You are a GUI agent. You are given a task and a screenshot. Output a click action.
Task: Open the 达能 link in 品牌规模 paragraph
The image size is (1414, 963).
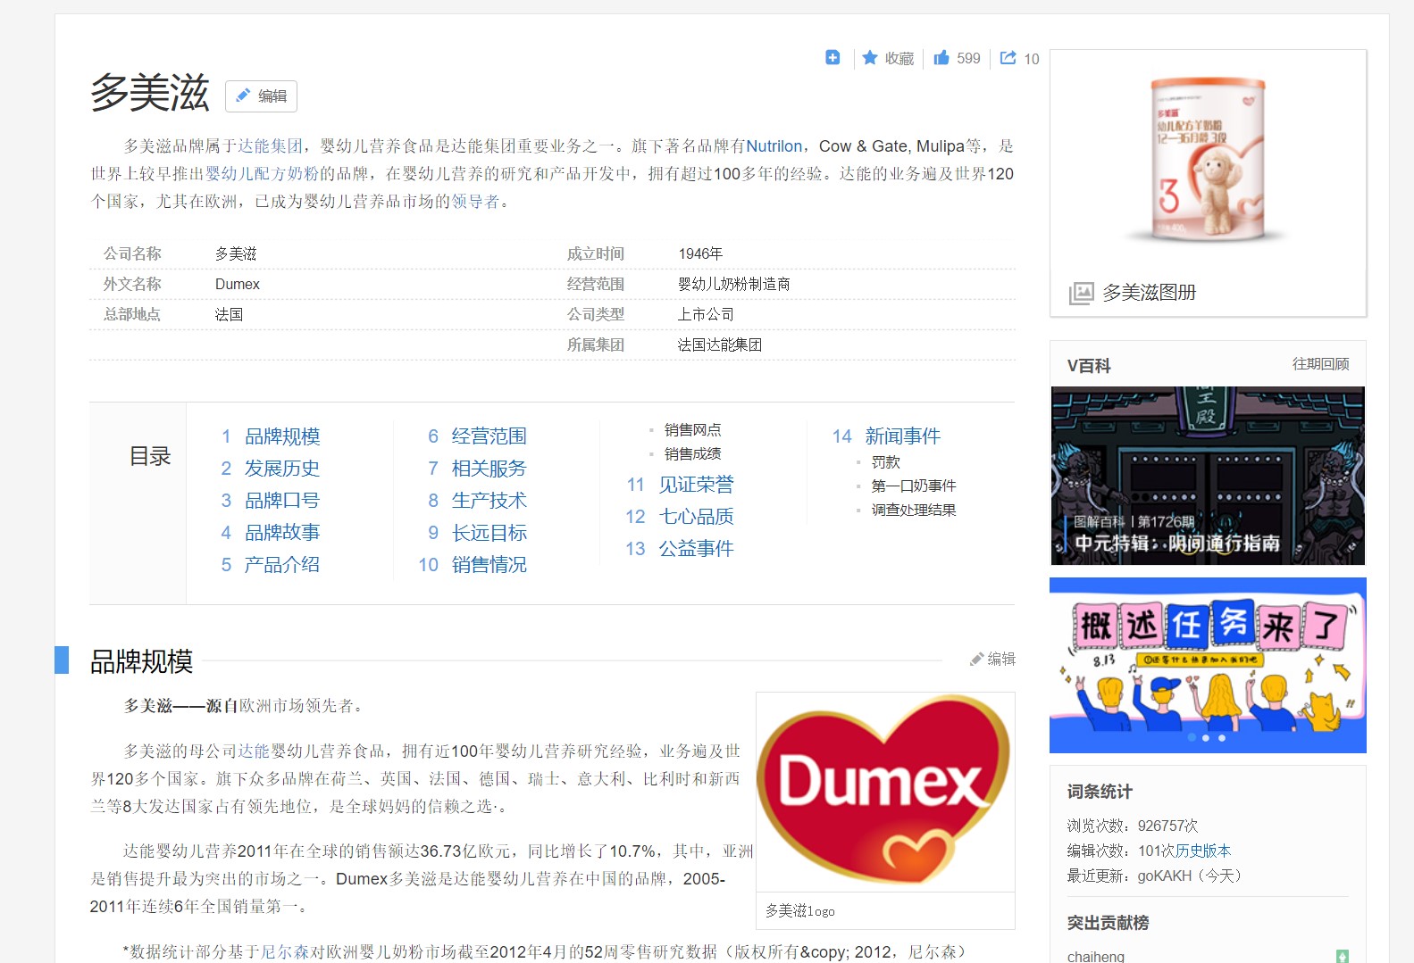[x=254, y=751]
